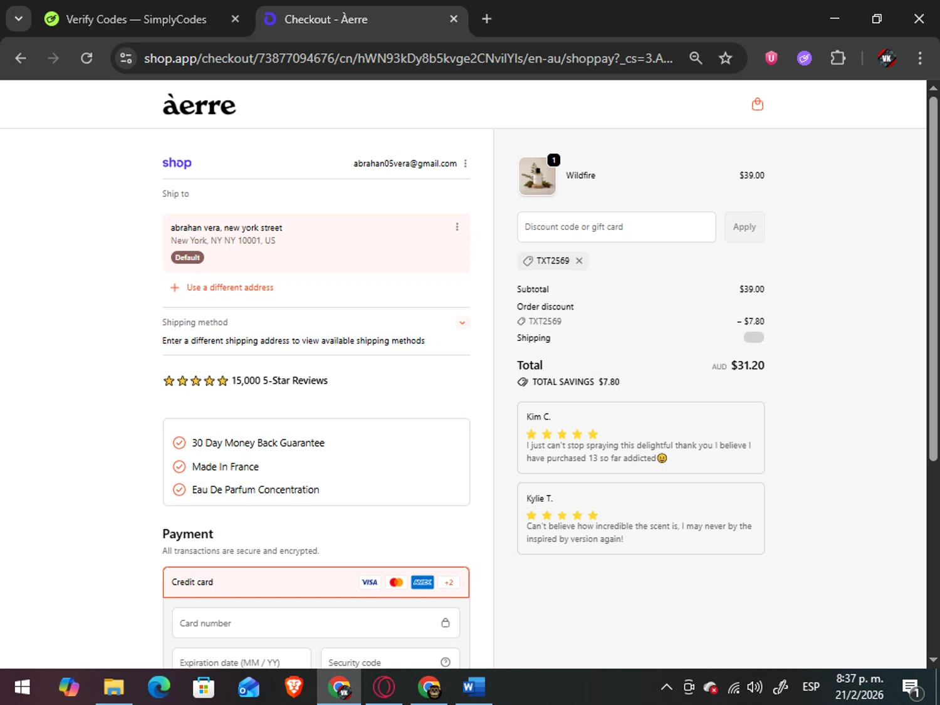Open the Extensions puzzle icon
940x705 pixels.
838,58
